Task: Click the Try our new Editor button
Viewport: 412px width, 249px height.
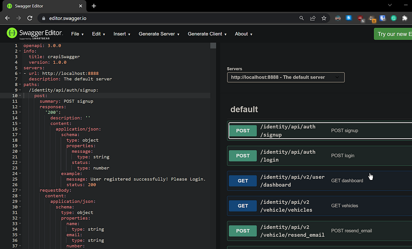Action: click(x=393, y=34)
